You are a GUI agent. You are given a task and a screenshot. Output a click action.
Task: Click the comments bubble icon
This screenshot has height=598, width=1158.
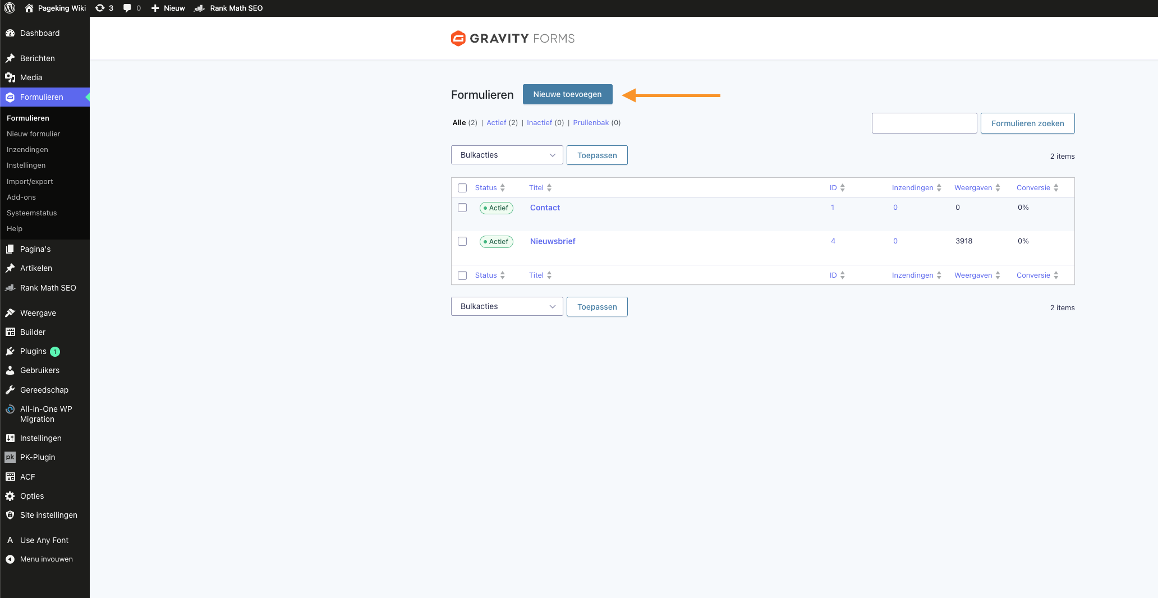(x=127, y=8)
